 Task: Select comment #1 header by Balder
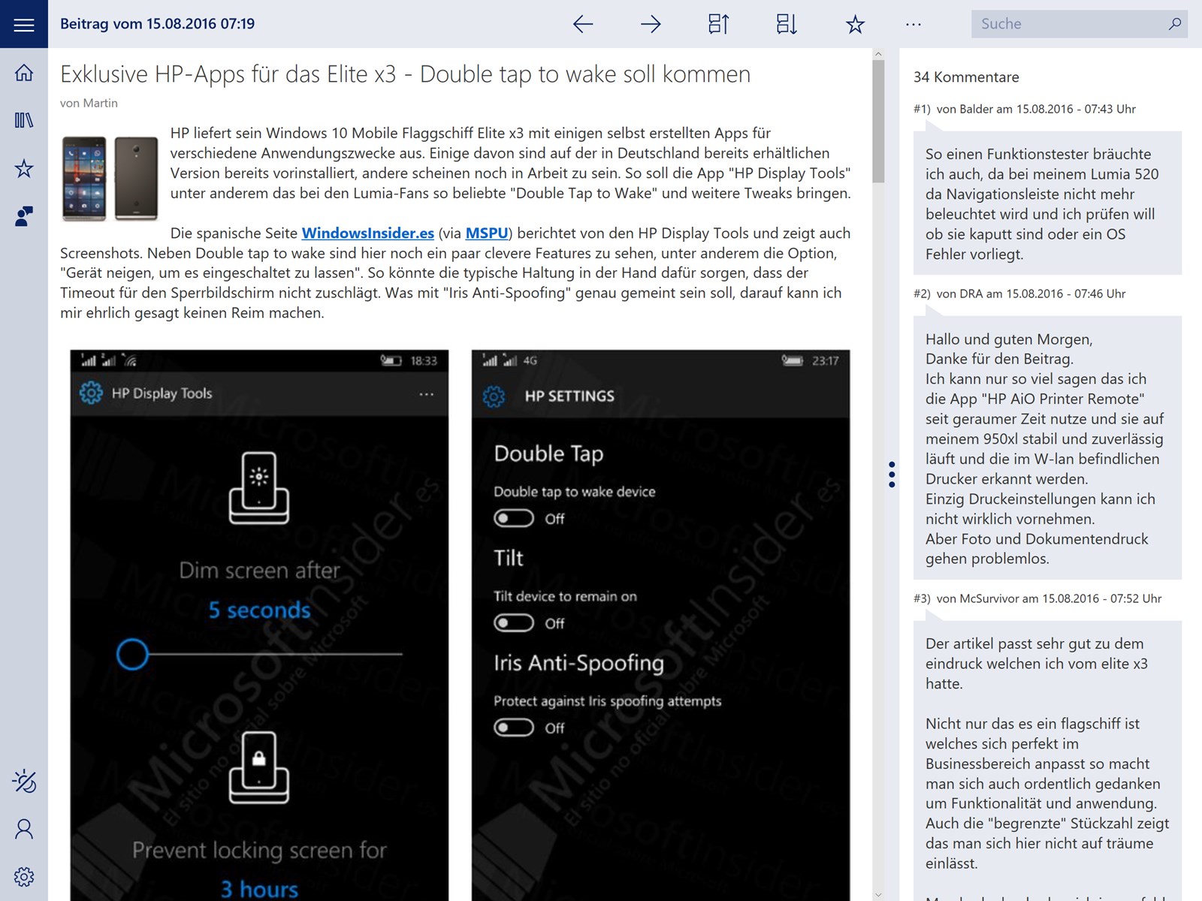(x=1025, y=109)
